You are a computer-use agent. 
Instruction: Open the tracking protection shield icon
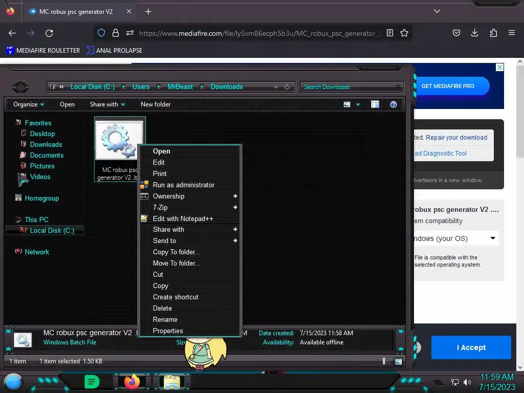coord(101,33)
